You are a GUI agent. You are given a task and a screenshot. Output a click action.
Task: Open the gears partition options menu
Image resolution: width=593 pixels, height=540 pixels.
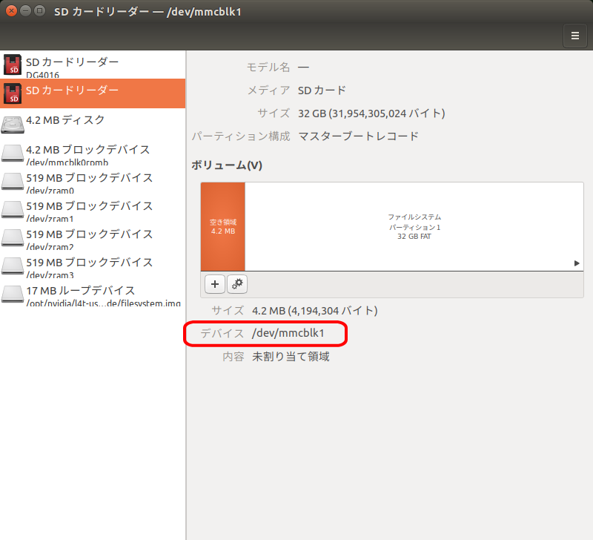[237, 283]
